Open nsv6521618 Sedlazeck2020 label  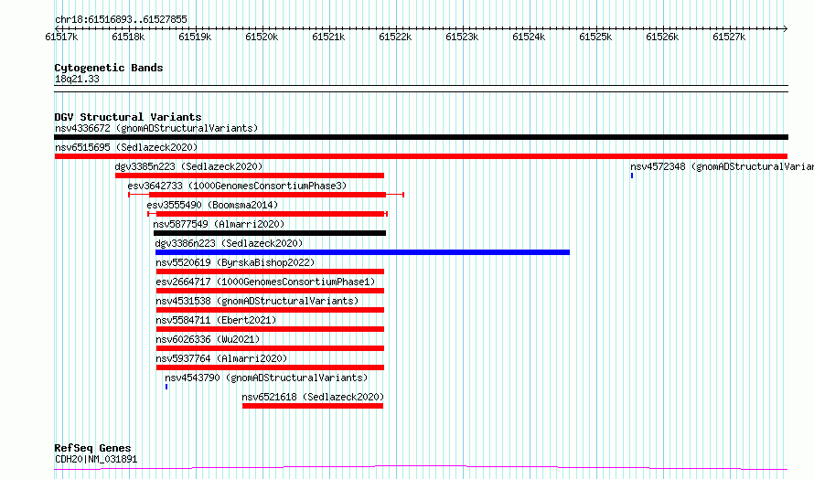(x=313, y=397)
